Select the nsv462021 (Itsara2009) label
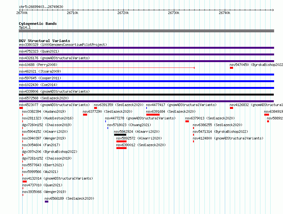 (x=40, y=71)
